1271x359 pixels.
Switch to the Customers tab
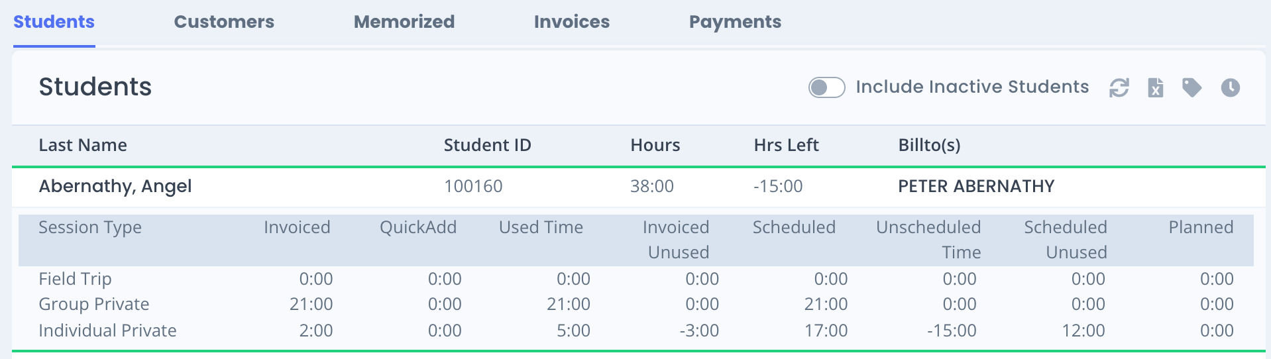[224, 22]
